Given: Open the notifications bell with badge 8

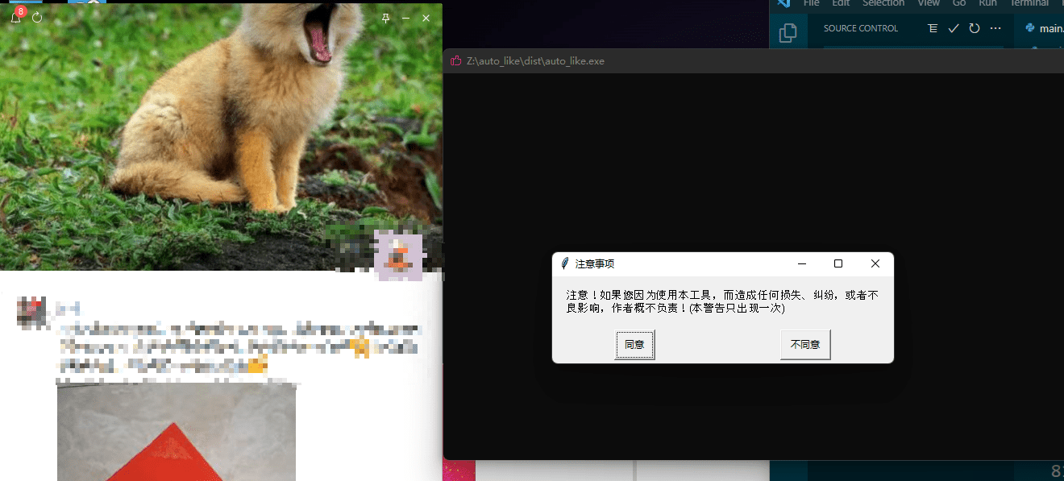Looking at the screenshot, I should tap(15, 18).
